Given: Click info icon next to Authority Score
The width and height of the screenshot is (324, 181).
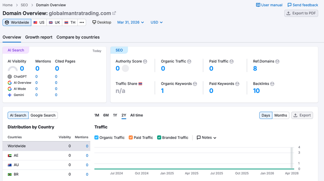Looking at the screenshot, I should pos(145,61).
